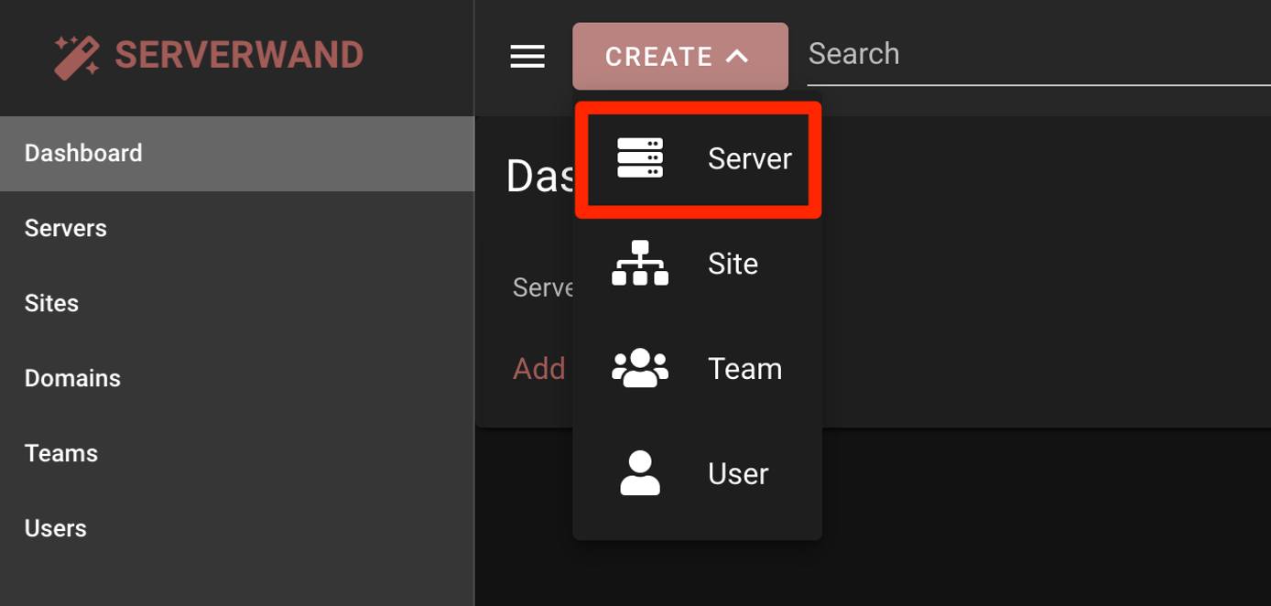Click the Add link on the dashboard
Image resolution: width=1271 pixels, height=606 pixels.
pos(538,368)
